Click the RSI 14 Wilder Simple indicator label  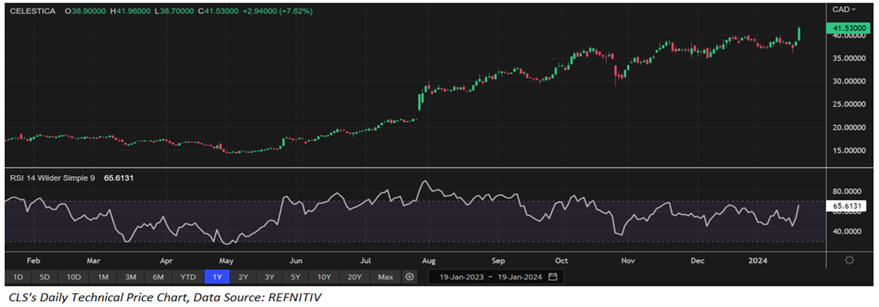pos(51,178)
